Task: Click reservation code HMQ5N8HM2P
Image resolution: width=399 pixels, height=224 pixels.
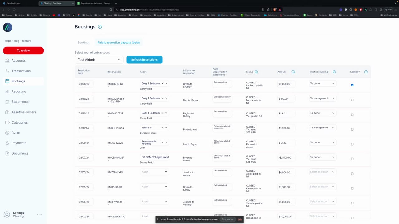Action: [x=116, y=158]
